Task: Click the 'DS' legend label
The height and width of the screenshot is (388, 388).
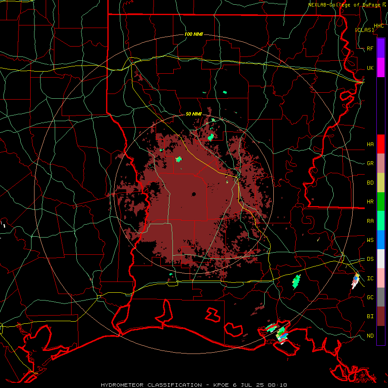Action: [370, 259]
